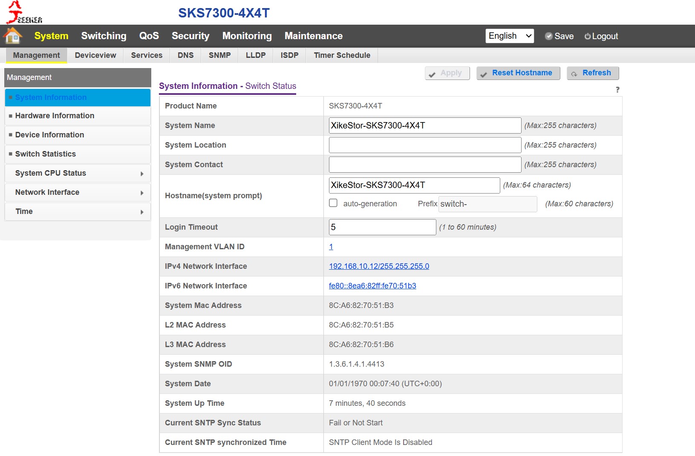Expand the Network Interface submenu

[x=78, y=192]
